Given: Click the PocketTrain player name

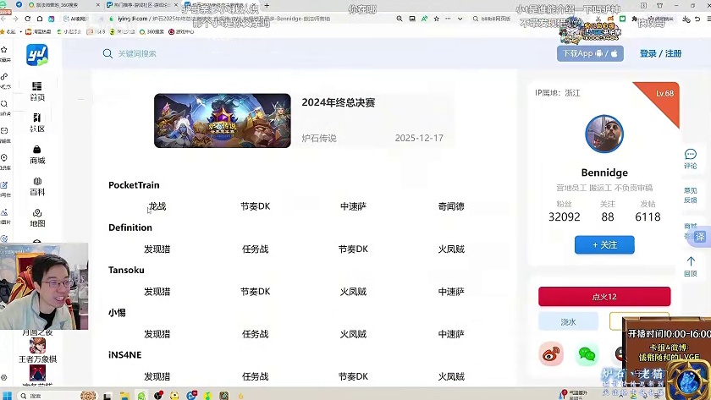Looking at the screenshot, I should pos(134,185).
